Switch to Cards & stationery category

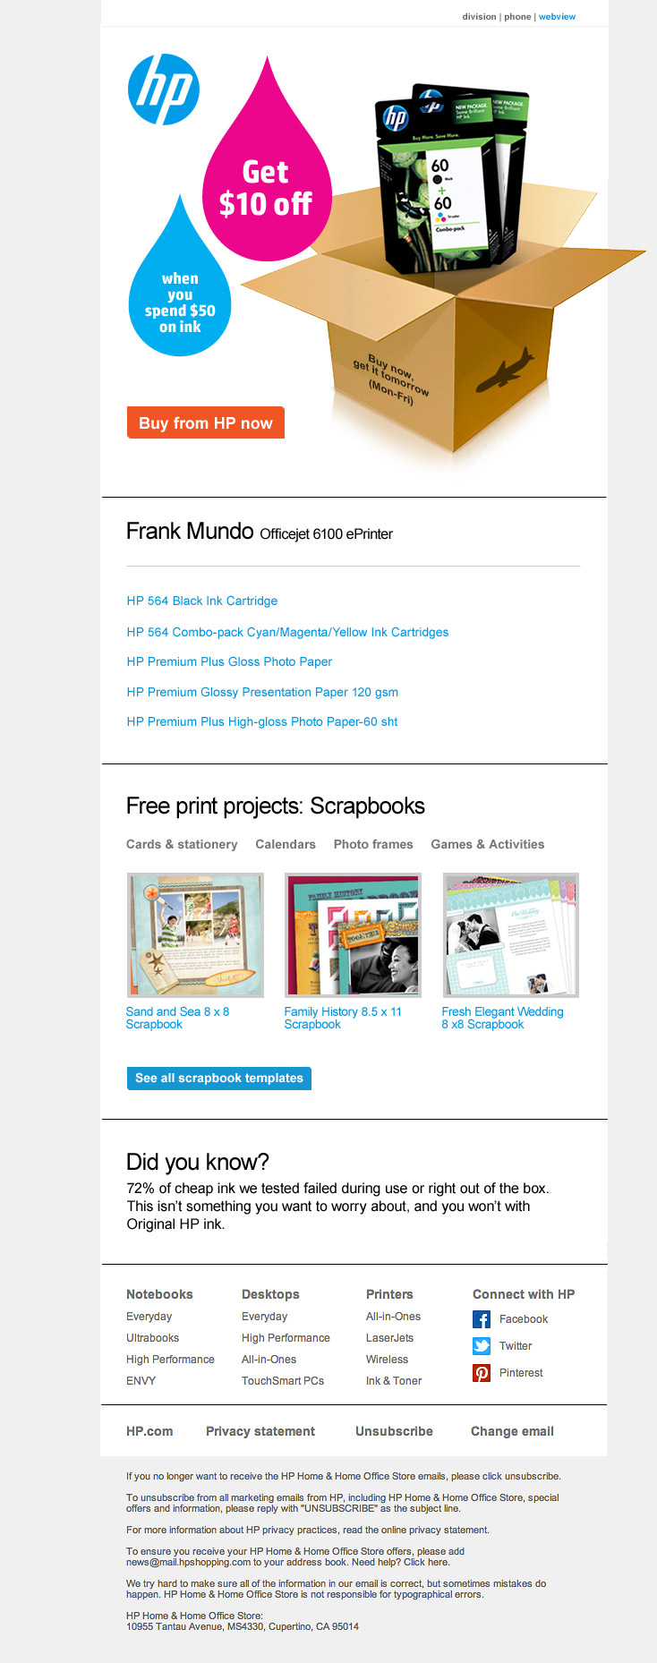(182, 844)
